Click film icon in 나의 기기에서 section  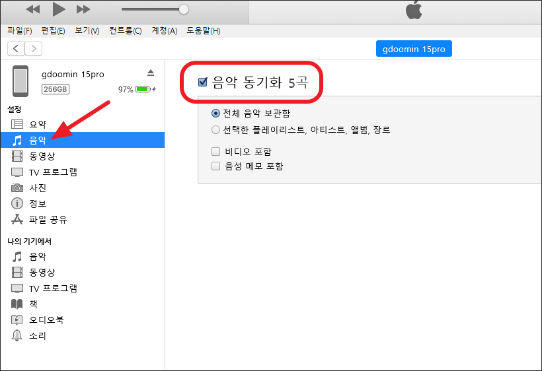pyautogui.click(x=17, y=272)
